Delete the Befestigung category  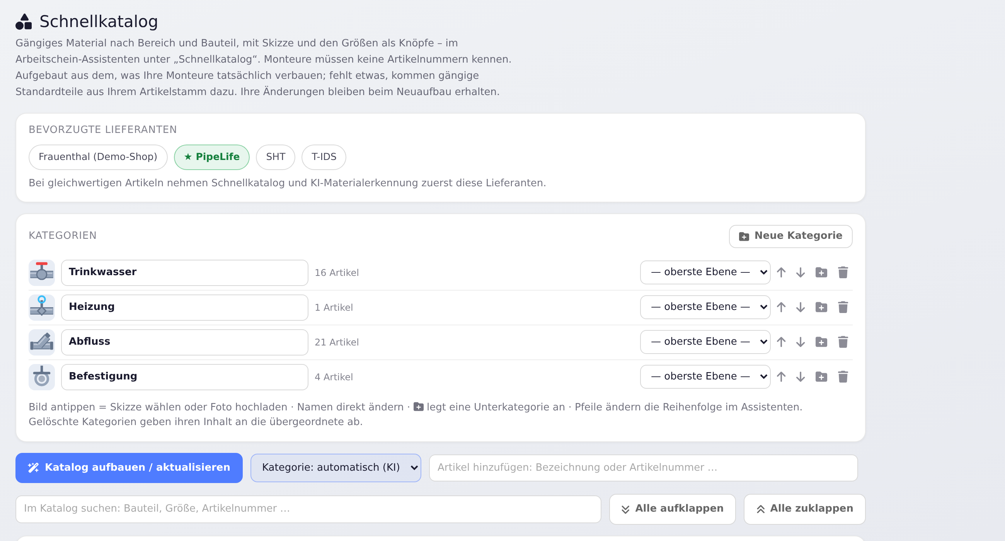(843, 376)
